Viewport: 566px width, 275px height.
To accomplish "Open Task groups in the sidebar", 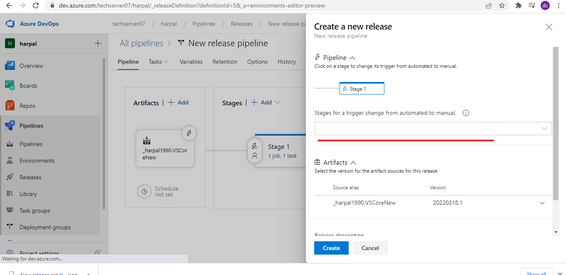I will coord(34,211).
